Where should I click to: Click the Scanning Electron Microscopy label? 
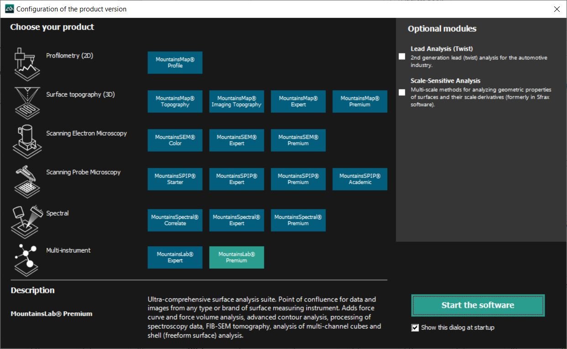coord(86,133)
